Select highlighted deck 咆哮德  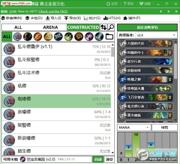(x=56, y=101)
